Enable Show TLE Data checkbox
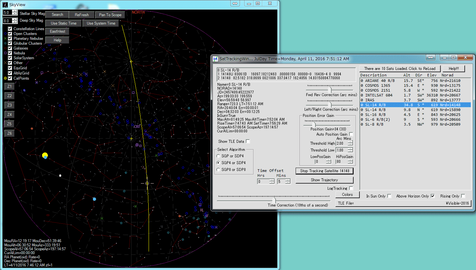 tap(248, 141)
